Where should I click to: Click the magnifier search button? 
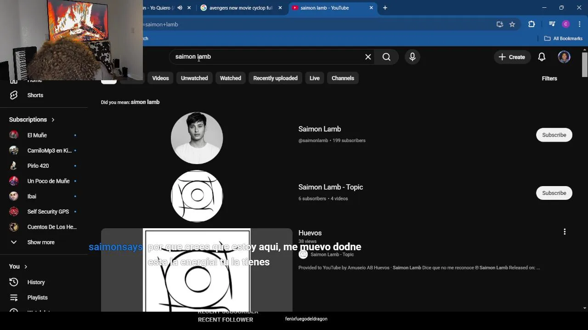pyautogui.click(x=386, y=57)
